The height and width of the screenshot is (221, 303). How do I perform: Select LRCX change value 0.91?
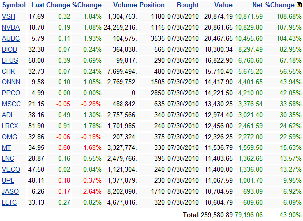coord(64,126)
